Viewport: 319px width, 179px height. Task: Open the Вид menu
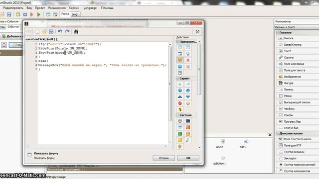pyautogui.click(x=29, y=8)
